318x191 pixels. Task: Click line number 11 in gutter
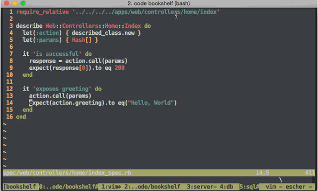[x=9, y=82]
